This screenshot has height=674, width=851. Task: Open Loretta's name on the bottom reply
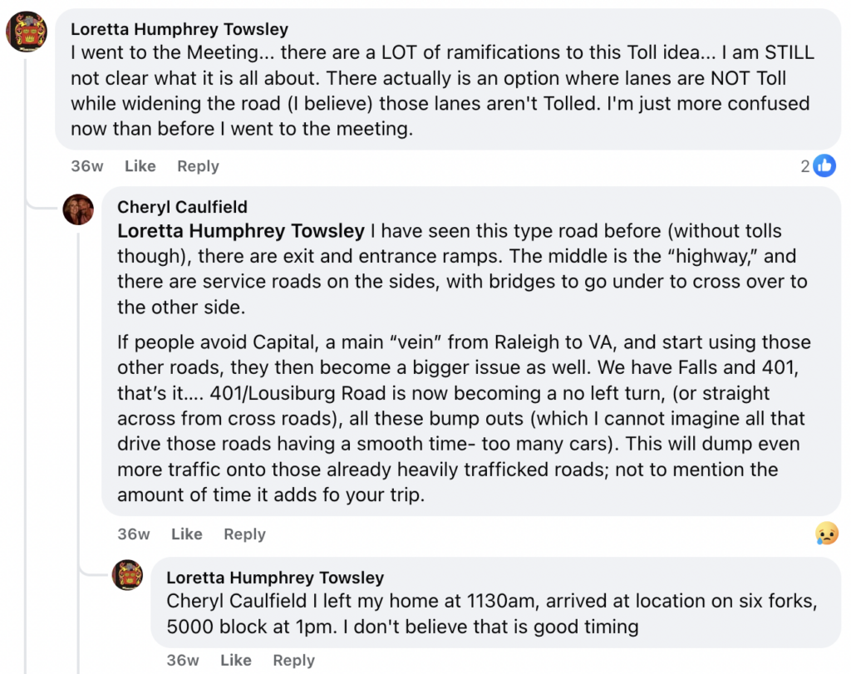pyautogui.click(x=275, y=578)
